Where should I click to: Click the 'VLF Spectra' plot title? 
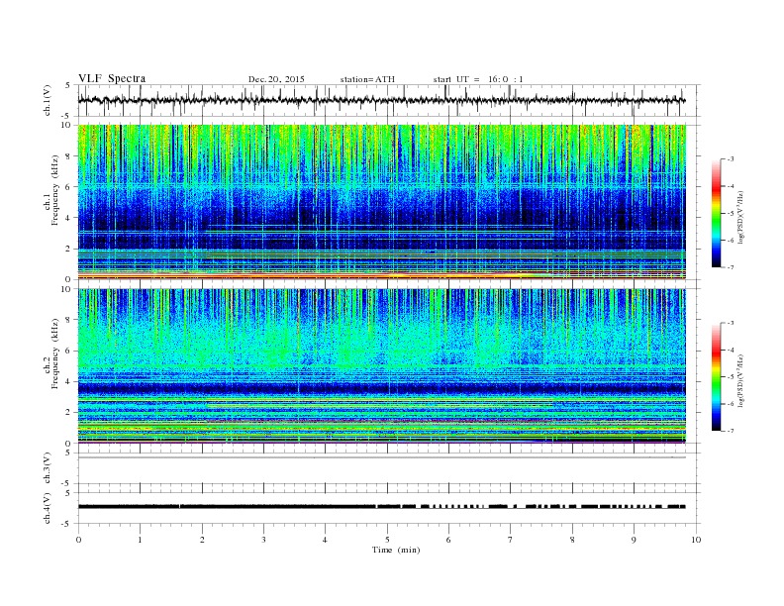112,78
